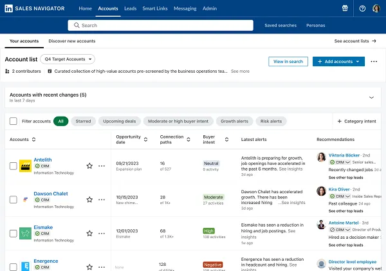Screen dimensions: 386x271
Task: Follow the See account lists link
Action: [355, 41]
